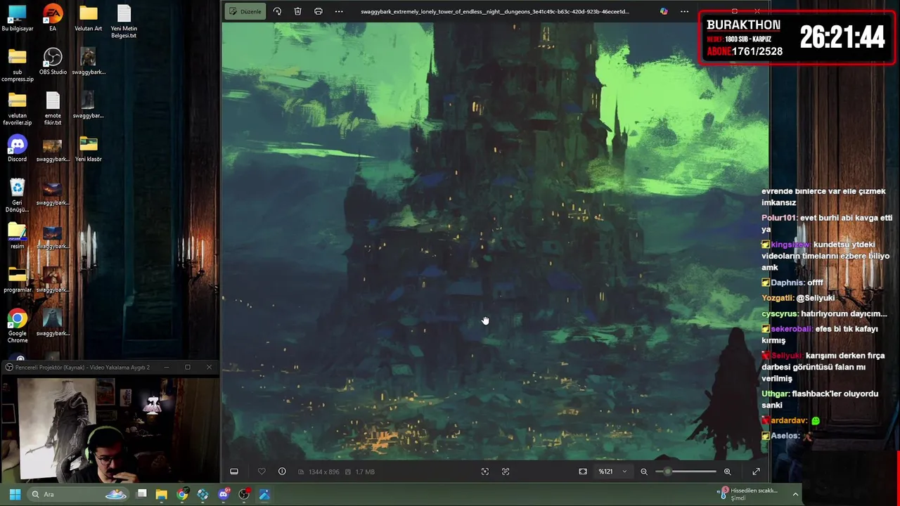Select swaggybark thumbnail right of Google Chrome
900x506 pixels.
click(x=53, y=323)
